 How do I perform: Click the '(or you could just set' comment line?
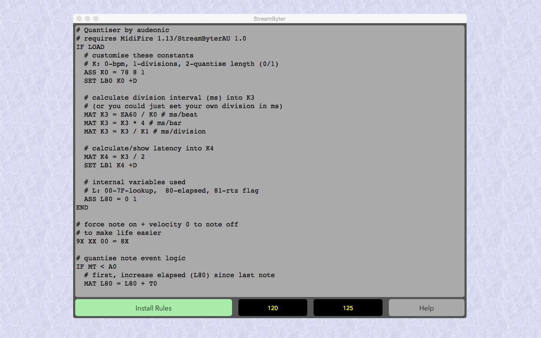[183, 106]
